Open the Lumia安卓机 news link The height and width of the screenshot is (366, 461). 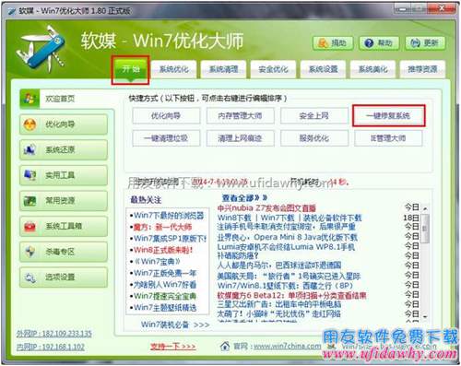tap(286, 247)
